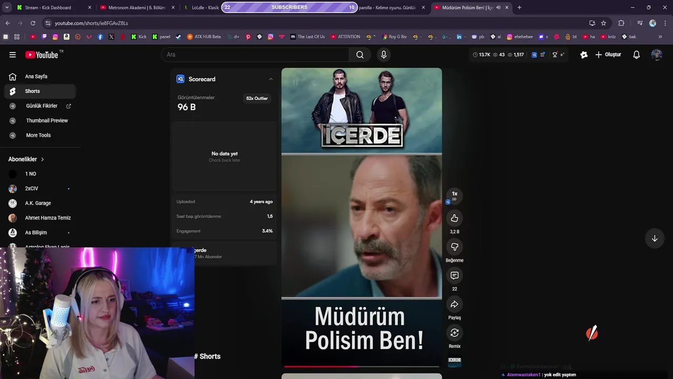Screen dimensions: 673x379
Task: Open the browser extensions puzzle icon
Action: [621, 23]
